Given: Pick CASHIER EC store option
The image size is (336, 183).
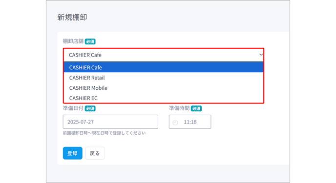Looking at the screenshot, I should point(164,98).
